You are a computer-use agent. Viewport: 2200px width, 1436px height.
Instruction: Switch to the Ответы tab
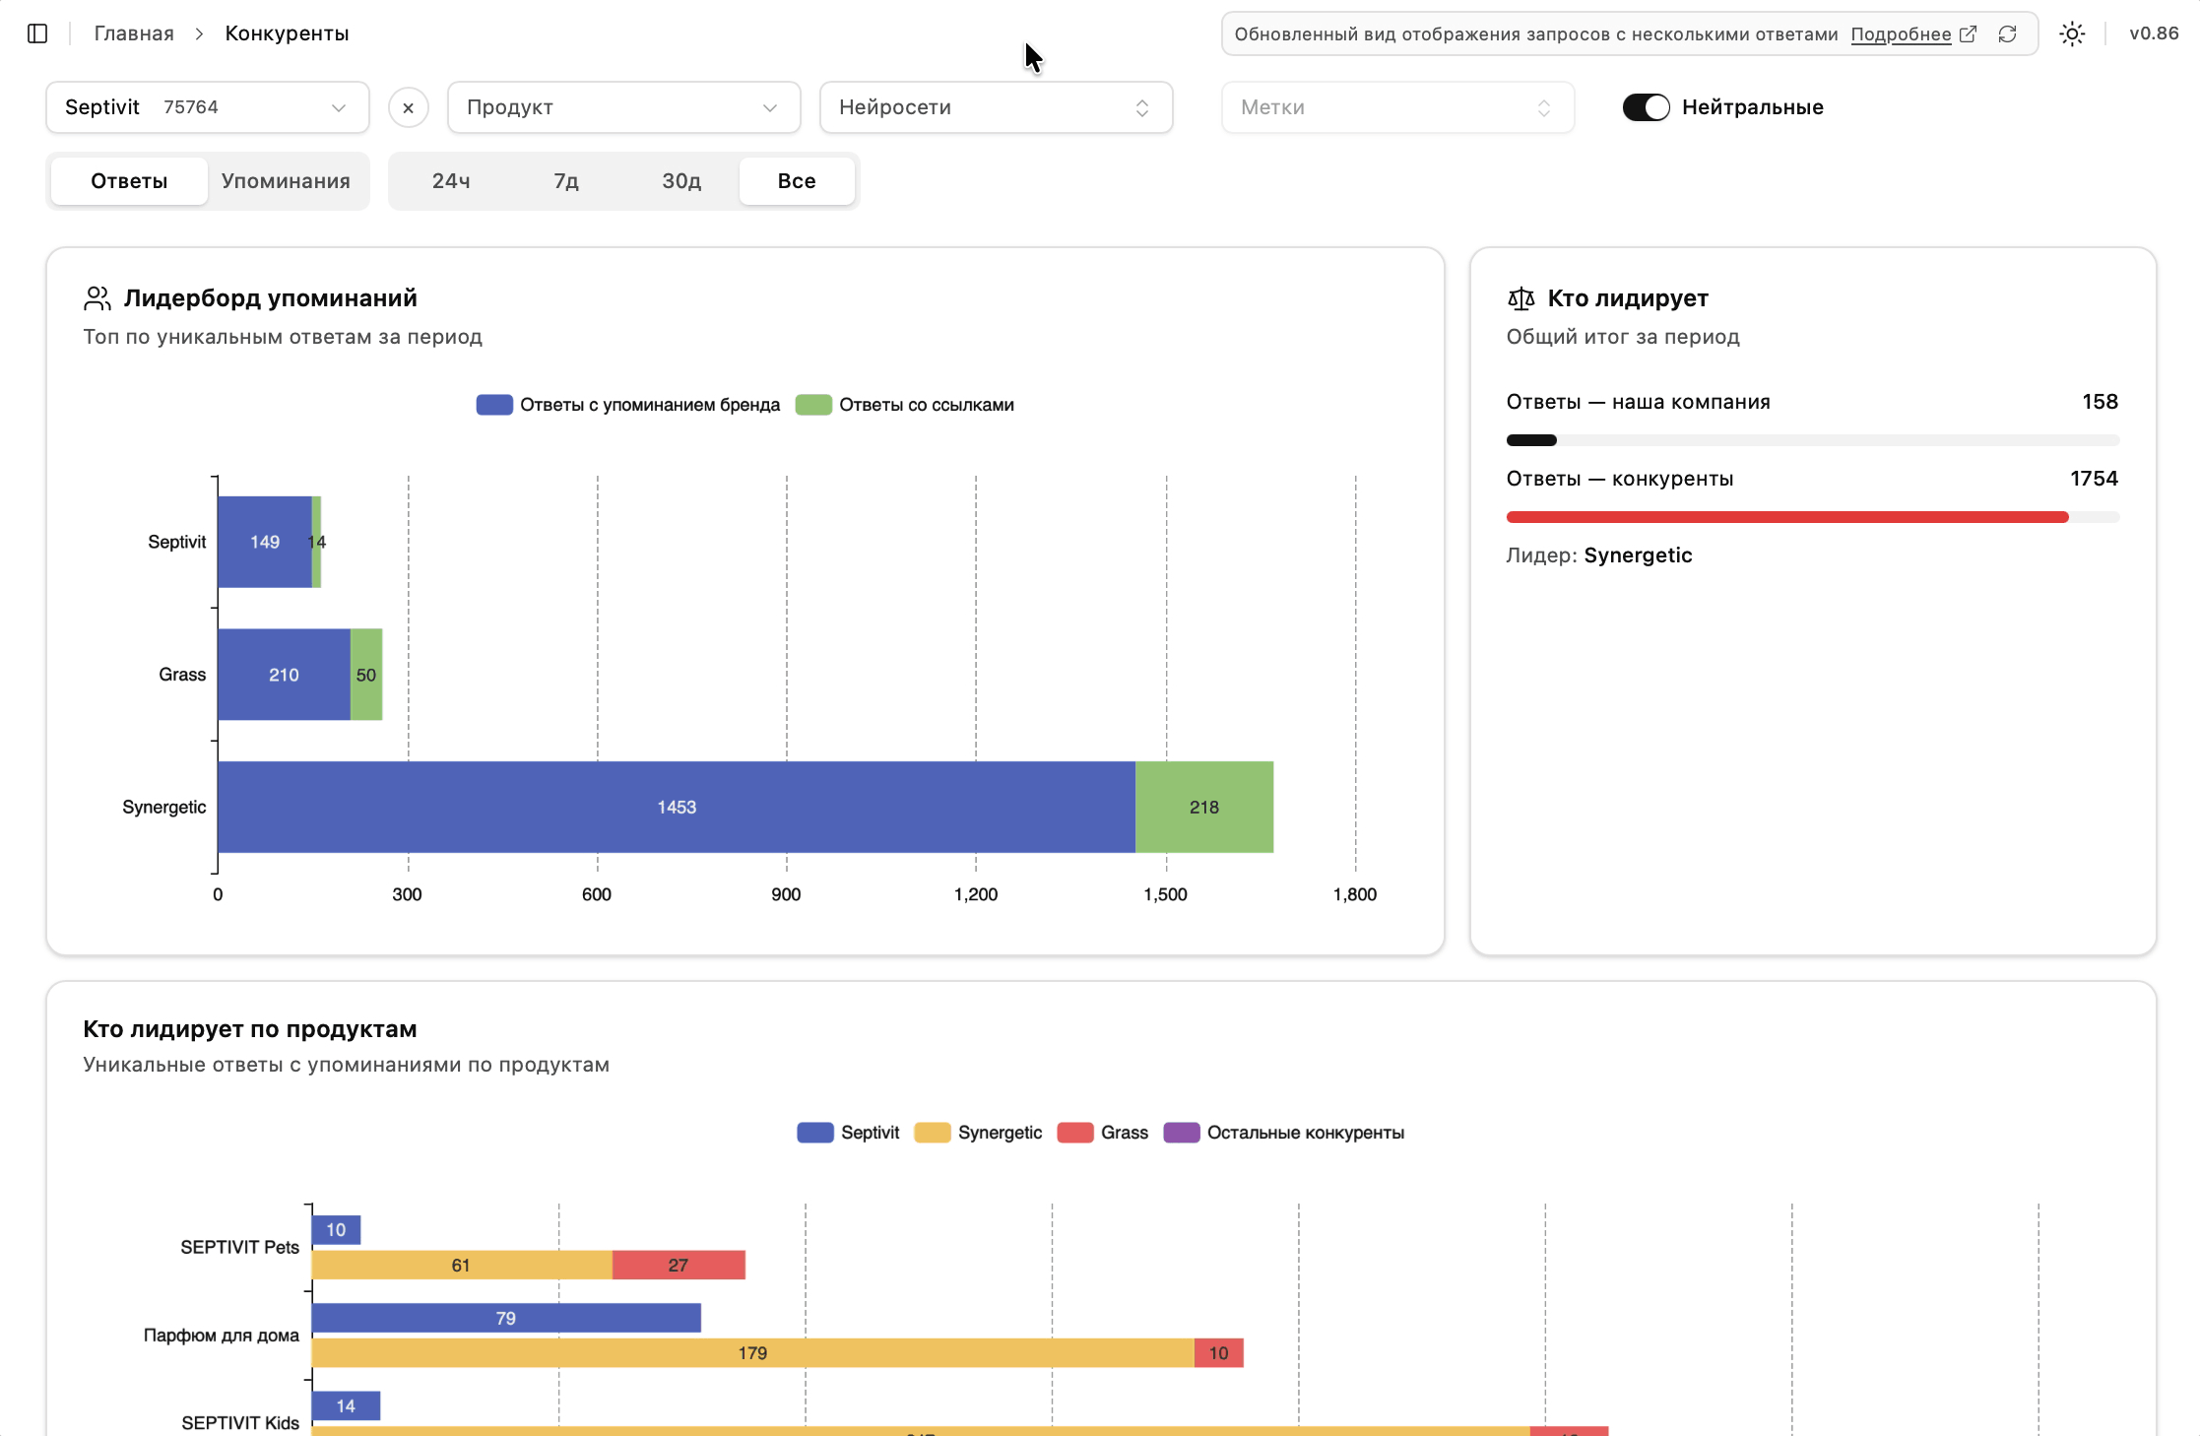click(x=129, y=181)
